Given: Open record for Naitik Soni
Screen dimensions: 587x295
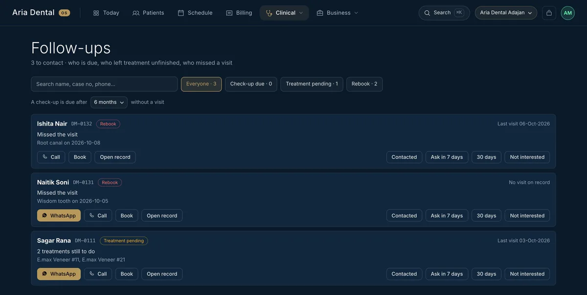Looking at the screenshot, I should (162, 215).
